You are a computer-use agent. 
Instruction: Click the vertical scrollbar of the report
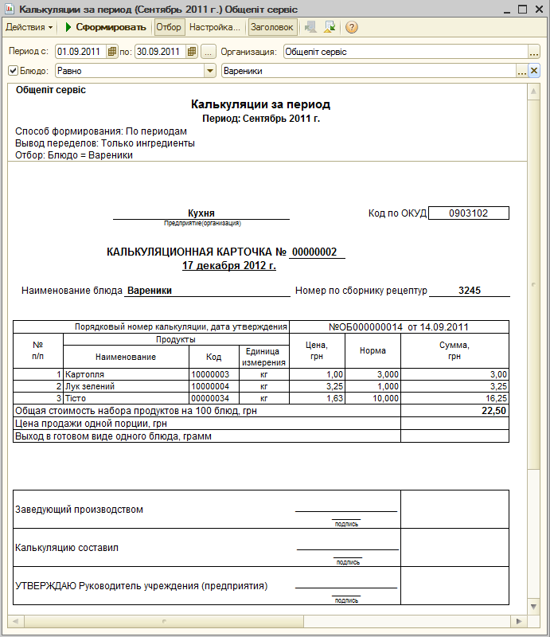pos(534,318)
